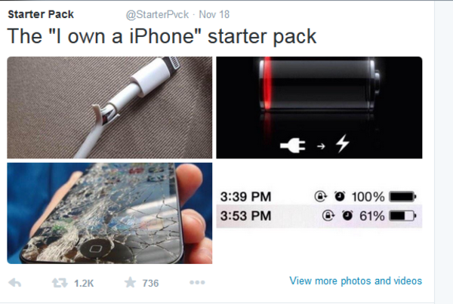
Task: Click the lightning bolt icon in battery image
Action: pos(343,143)
